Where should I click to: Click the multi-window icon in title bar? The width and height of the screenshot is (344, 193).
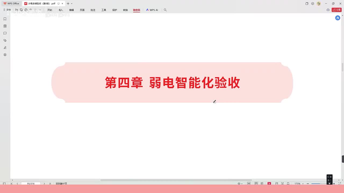[x=307, y=3]
